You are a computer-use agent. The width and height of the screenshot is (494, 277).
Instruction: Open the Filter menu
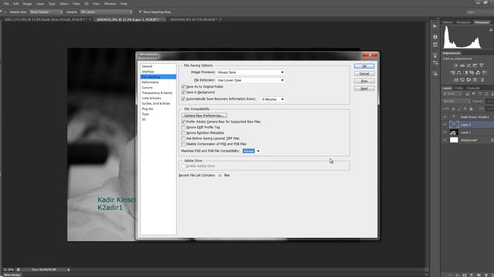(76, 4)
